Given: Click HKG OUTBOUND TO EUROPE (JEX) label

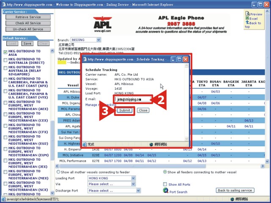Looking at the screenshot, I should pyautogui.click(x=28, y=163).
